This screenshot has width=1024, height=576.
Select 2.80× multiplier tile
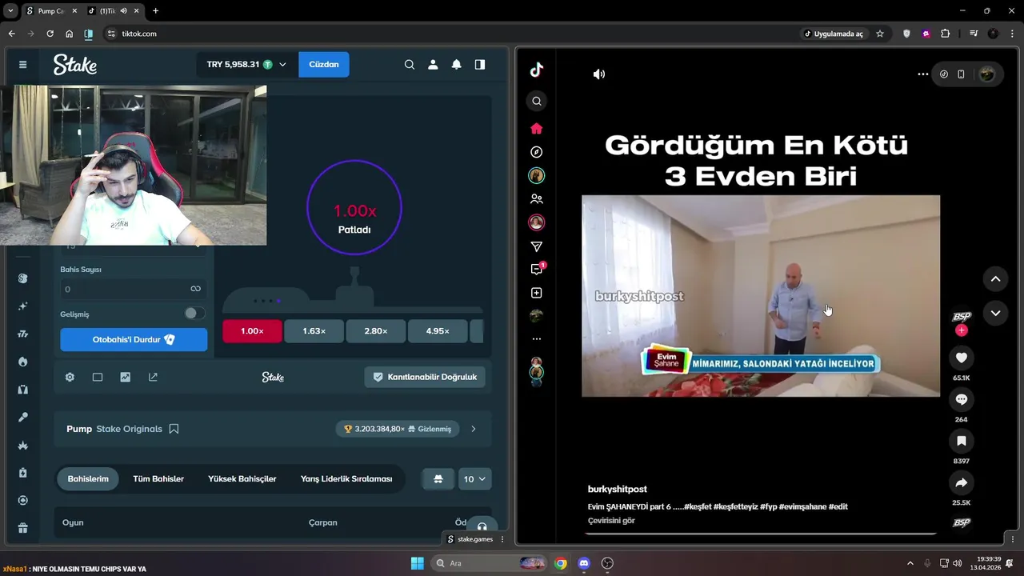click(x=376, y=331)
